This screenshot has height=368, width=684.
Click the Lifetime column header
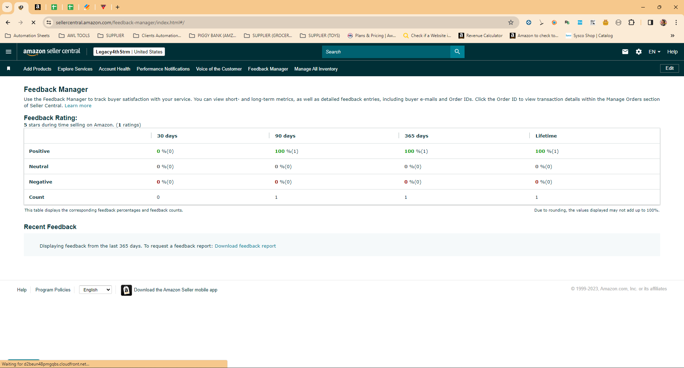(x=546, y=136)
